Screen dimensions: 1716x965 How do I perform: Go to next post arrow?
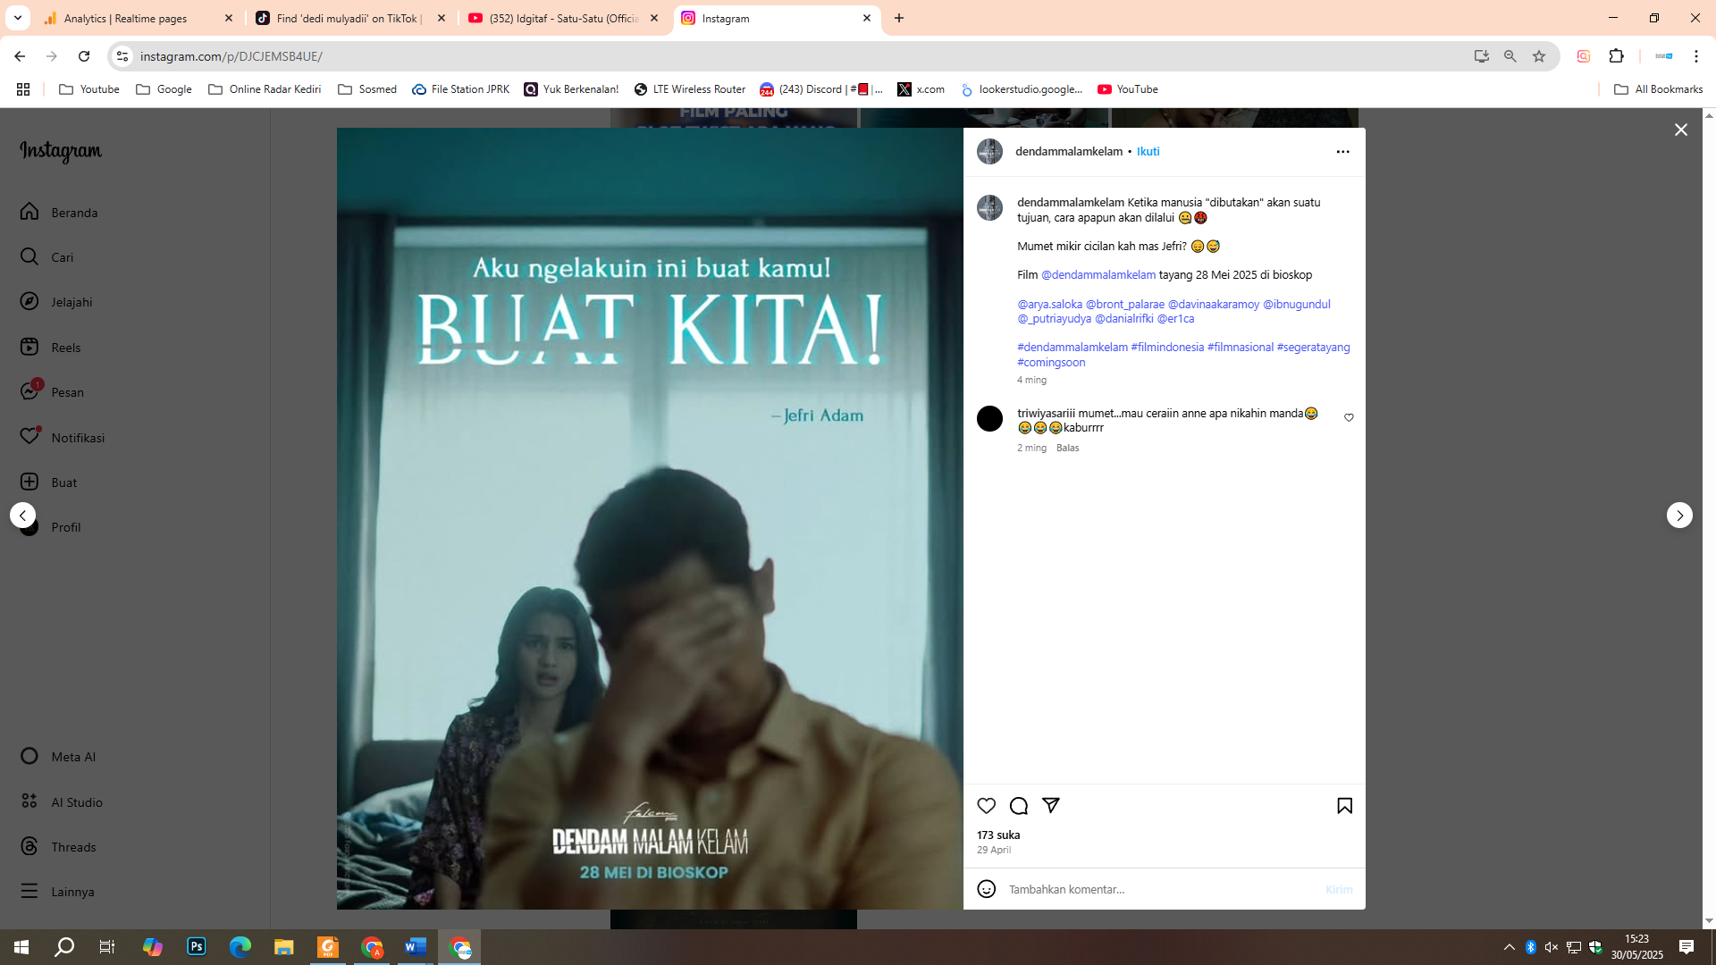click(x=1679, y=516)
